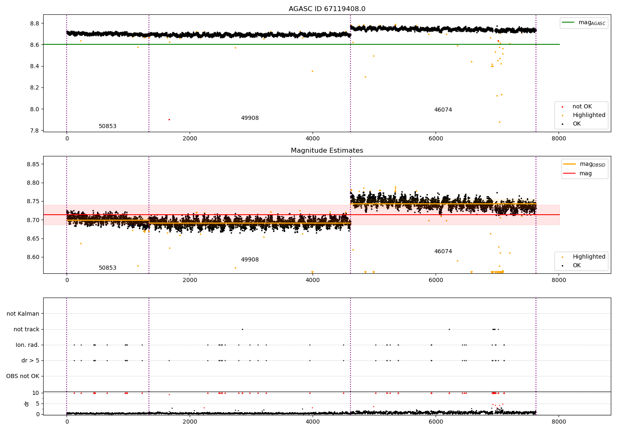Click the 'dr > 5' axis label

(30, 360)
